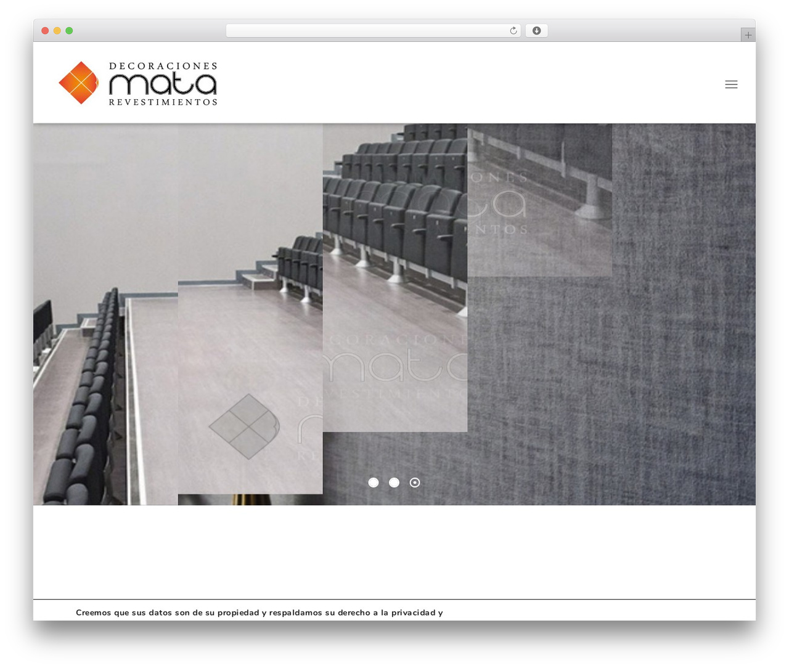The height and width of the screenshot is (668, 789).
Task: Select the third slider pagination dot
Action: pos(415,483)
